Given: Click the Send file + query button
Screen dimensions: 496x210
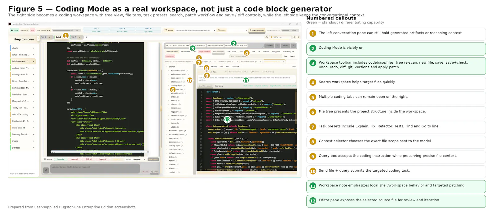Looking at the screenshot, I should pyautogui.click(x=205, y=86).
